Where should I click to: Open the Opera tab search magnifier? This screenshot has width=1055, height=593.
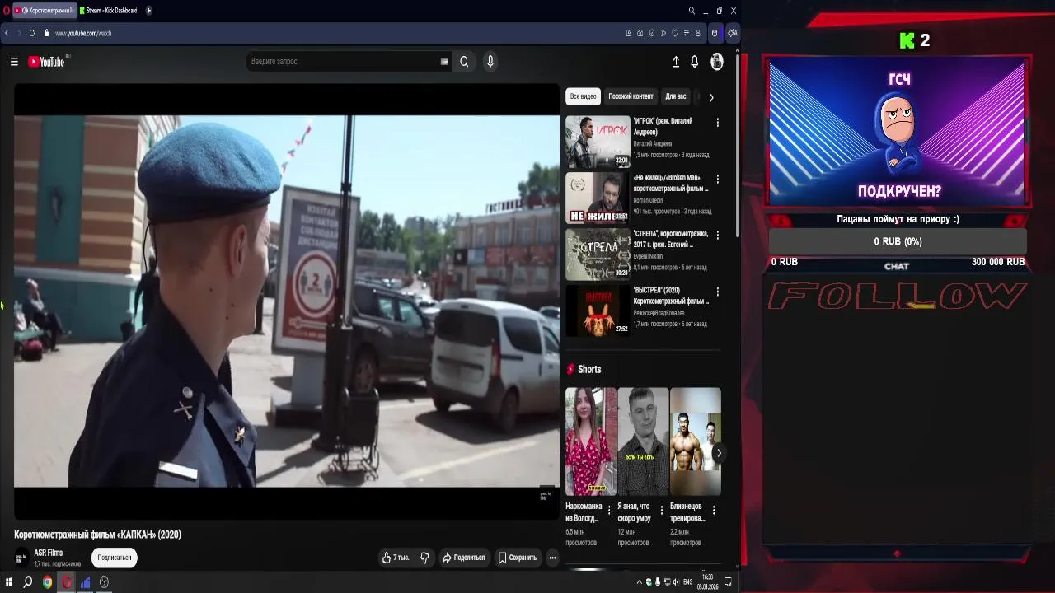coord(692,10)
